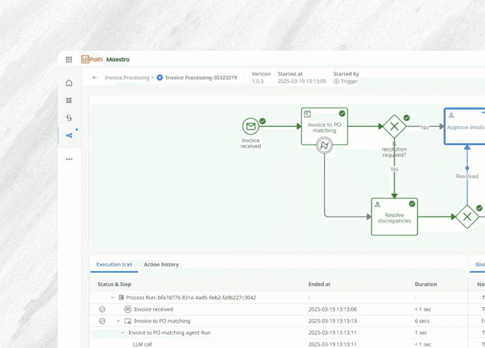The image size is (485, 348).
Task: Click the checkmark badge on Invoice to PO matching
Action: [x=342, y=113]
